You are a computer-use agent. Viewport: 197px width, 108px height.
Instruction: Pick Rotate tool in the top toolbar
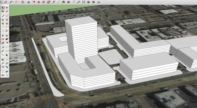coord(44,2)
